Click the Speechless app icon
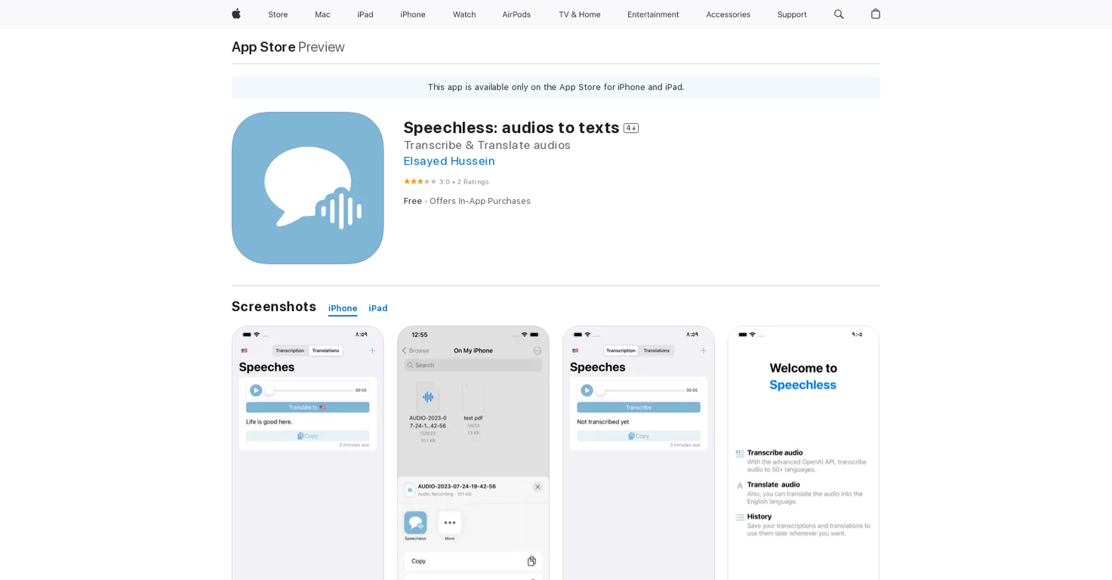Image resolution: width=1112 pixels, height=580 pixels. click(x=307, y=188)
